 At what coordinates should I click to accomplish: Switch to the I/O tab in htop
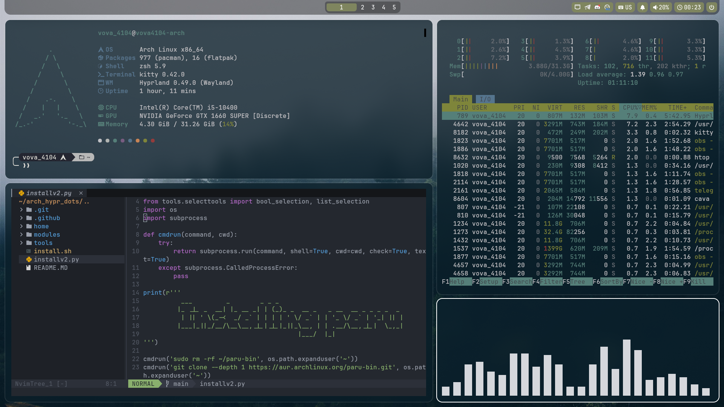coord(485,99)
